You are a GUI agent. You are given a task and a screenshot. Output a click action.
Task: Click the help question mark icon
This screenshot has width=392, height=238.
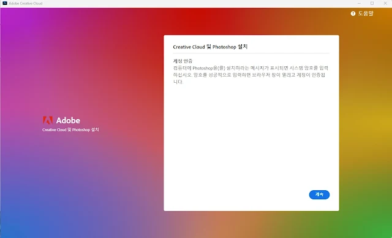click(x=353, y=13)
